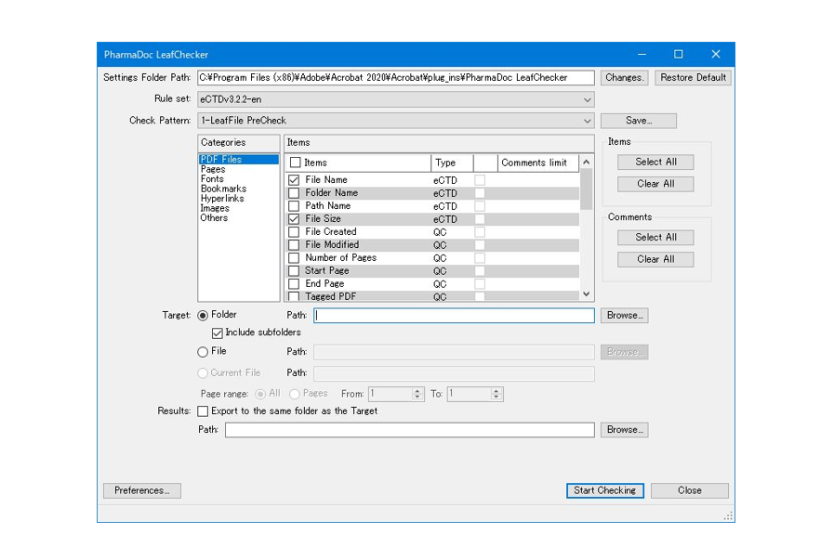Maximize the PharmaDoc LeafChecker window
The height and width of the screenshot is (547, 834).
(x=678, y=54)
